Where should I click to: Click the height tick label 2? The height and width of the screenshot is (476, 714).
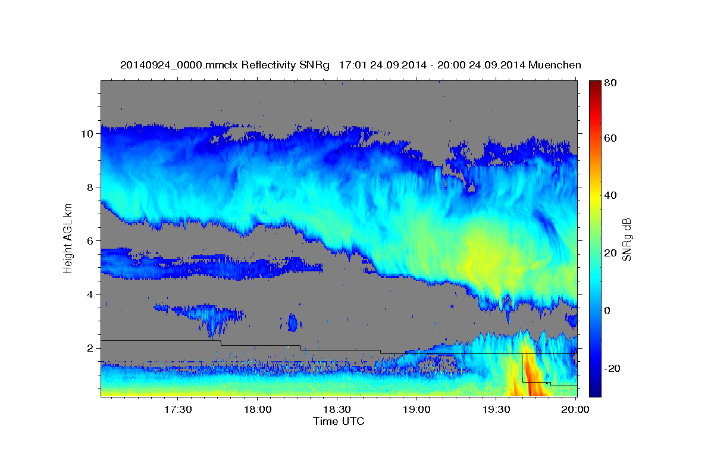[91, 348]
